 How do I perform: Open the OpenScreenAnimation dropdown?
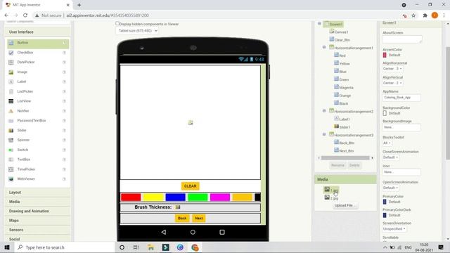pyautogui.click(x=391, y=188)
